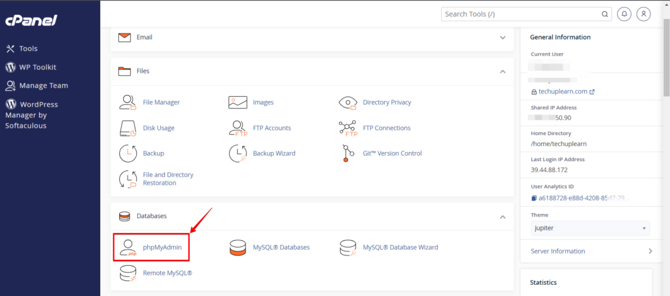The height and width of the screenshot is (296, 670).
Task: Expand Server Information arrow
Action: (650, 251)
